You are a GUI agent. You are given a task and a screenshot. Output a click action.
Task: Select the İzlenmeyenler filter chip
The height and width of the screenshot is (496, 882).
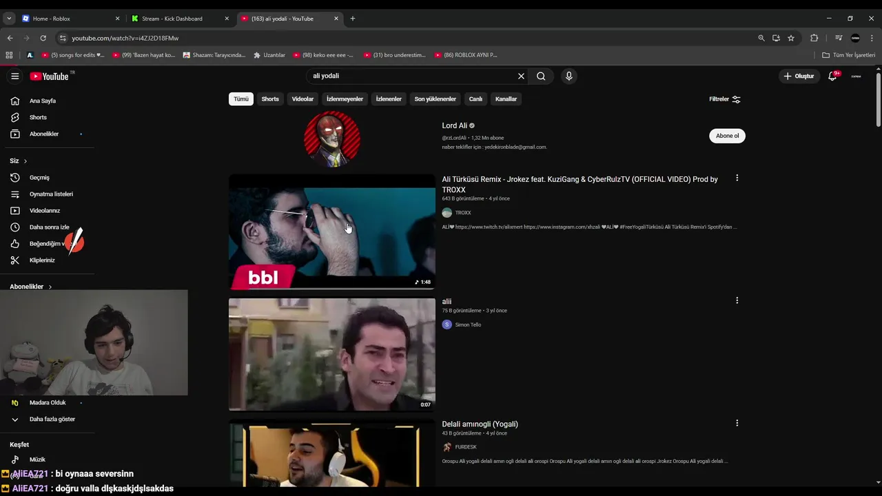tap(345, 99)
